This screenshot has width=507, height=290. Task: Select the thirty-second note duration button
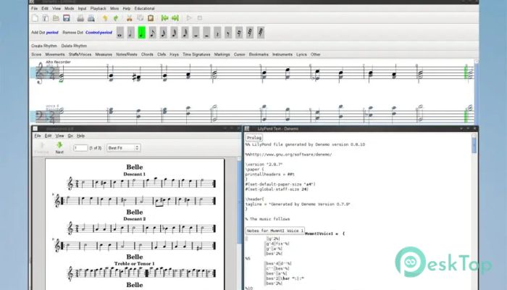174,33
